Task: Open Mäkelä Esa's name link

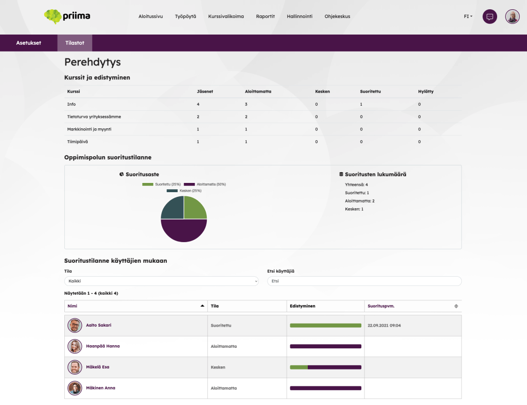Action: click(x=98, y=367)
